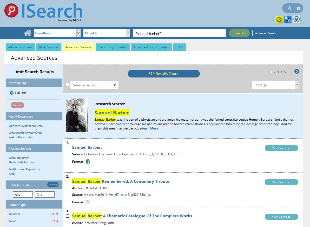Click the Published Date end Any field
The image size is (310, 227).
(x=45, y=194)
